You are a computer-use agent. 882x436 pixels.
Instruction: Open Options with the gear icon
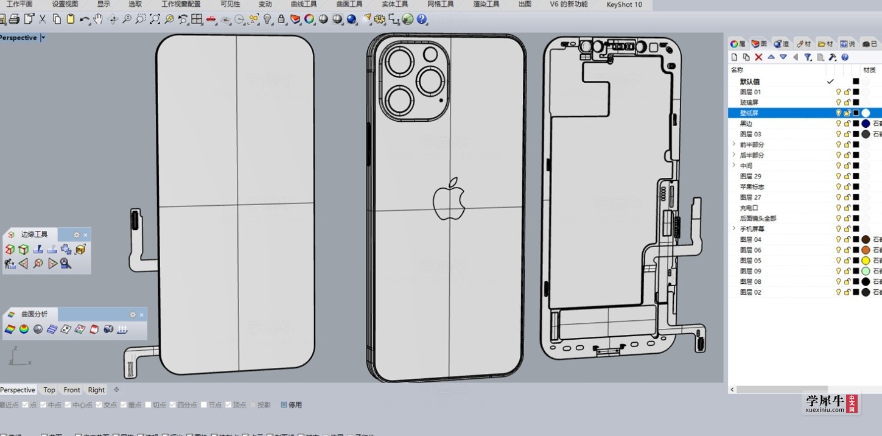pos(379,19)
